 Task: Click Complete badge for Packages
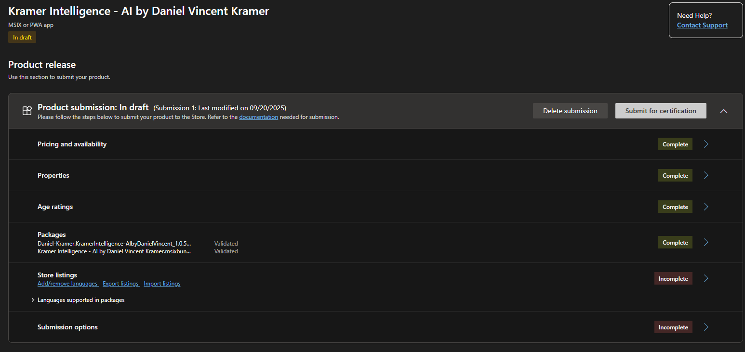pyautogui.click(x=675, y=242)
